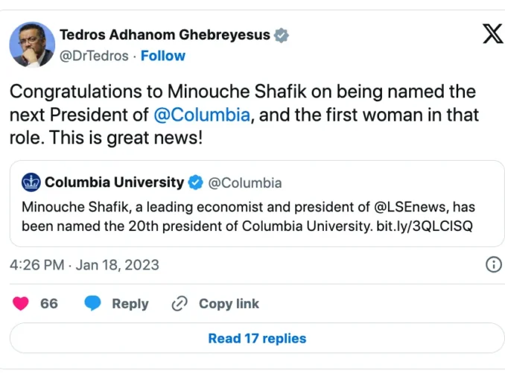Click the blue reply bubble icon

click(92, 304)
